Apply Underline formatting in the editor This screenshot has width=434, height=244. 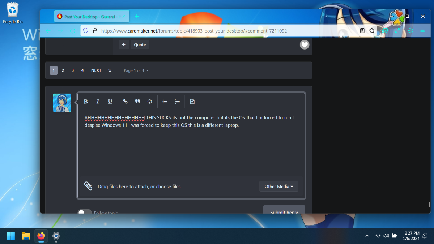[110, 102]
